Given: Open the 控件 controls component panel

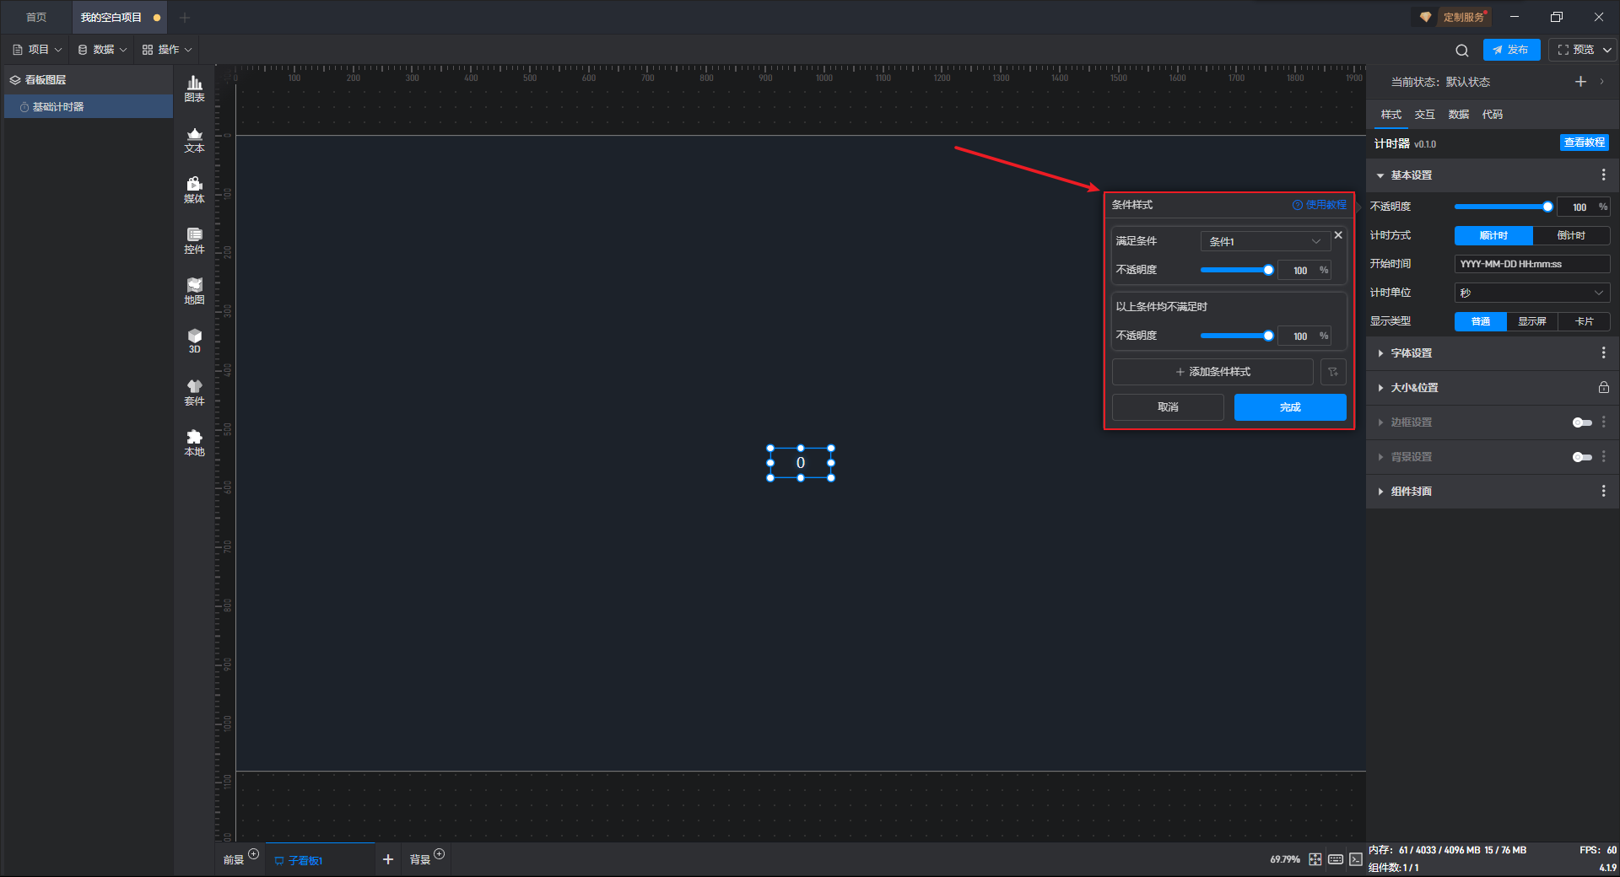Looking at the screenshot, I should [x=194, y=240].
